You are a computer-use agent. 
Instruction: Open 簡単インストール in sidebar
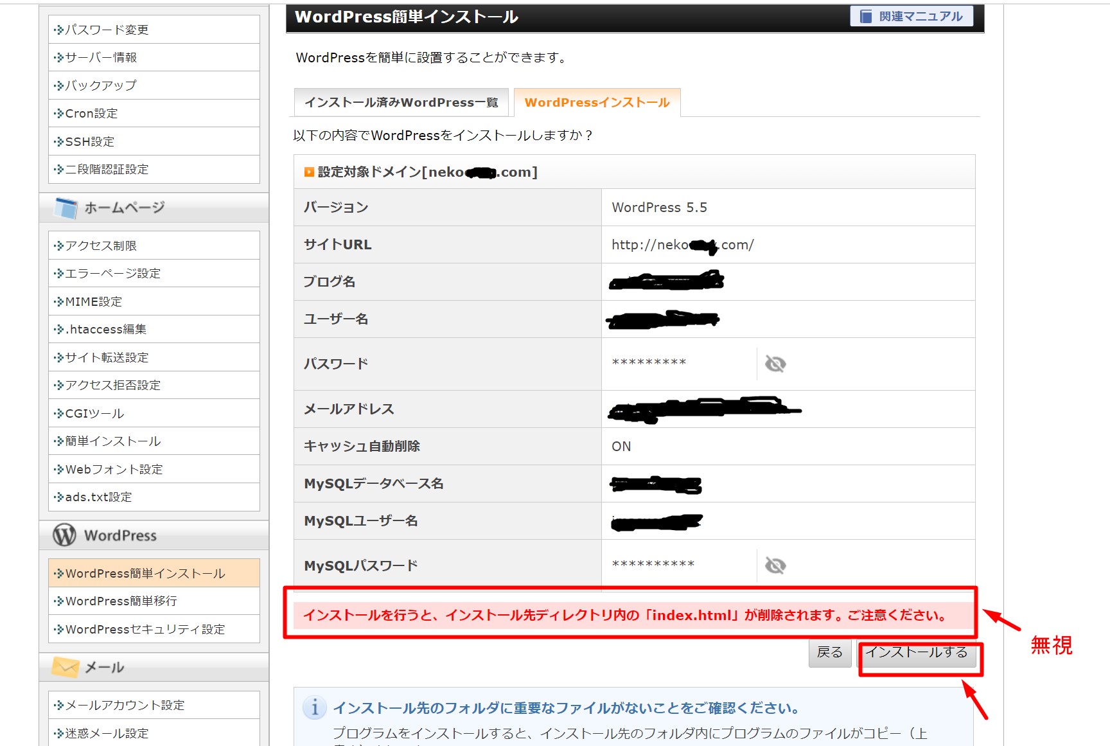coord(154,441)
